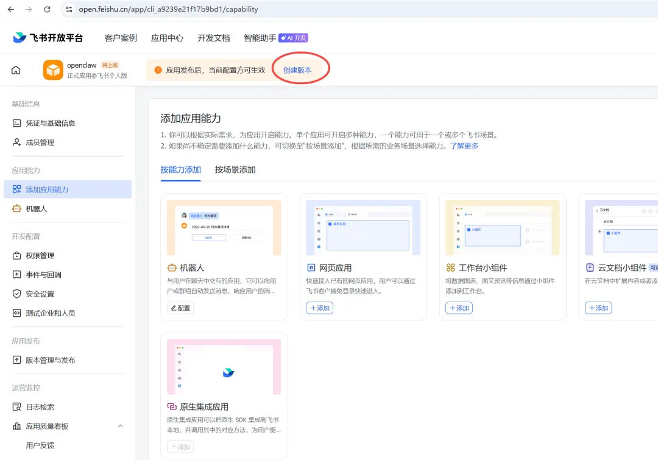Click the orange openclaw app icon
Image resolution: width=658 pixels, height=460 pixels.
tap(53, 70)
